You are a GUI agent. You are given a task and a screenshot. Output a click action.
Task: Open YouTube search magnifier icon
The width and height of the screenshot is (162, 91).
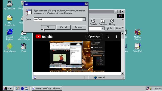(107, 36)
